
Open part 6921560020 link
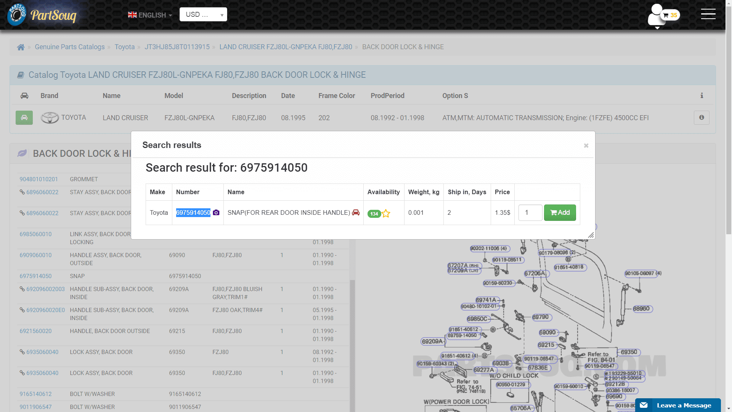[x=35, y=331]
